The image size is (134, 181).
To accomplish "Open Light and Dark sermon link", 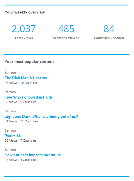I will click(x=41, y=116).
